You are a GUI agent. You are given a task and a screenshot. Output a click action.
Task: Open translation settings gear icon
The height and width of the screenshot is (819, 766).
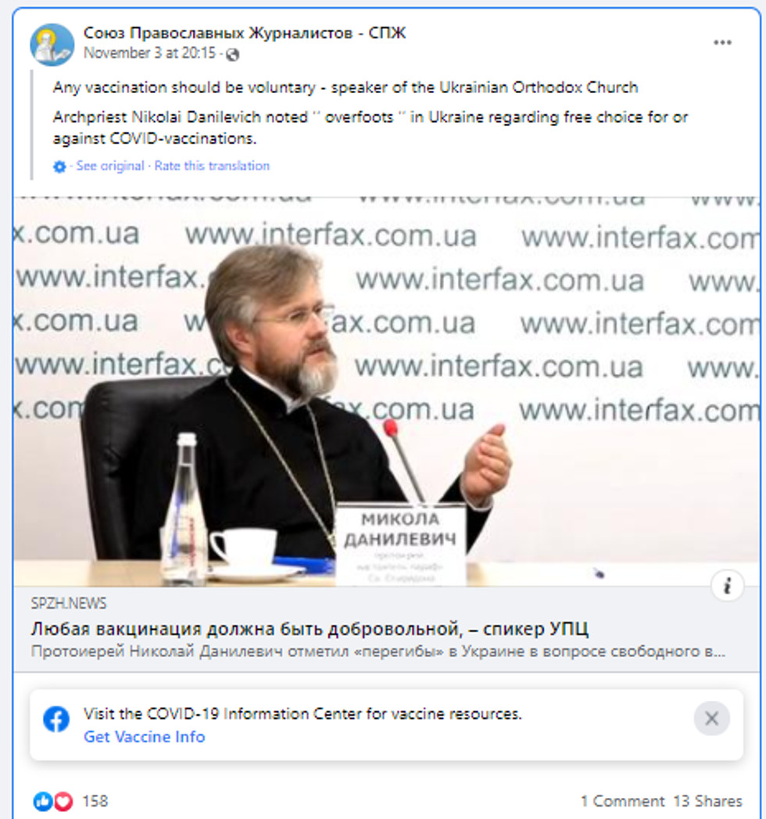tap(59, 167)
